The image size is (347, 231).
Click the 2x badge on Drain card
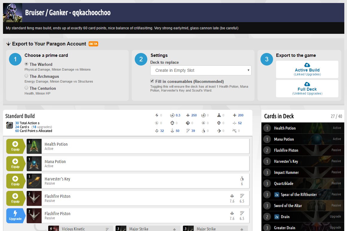coord(277,217)
